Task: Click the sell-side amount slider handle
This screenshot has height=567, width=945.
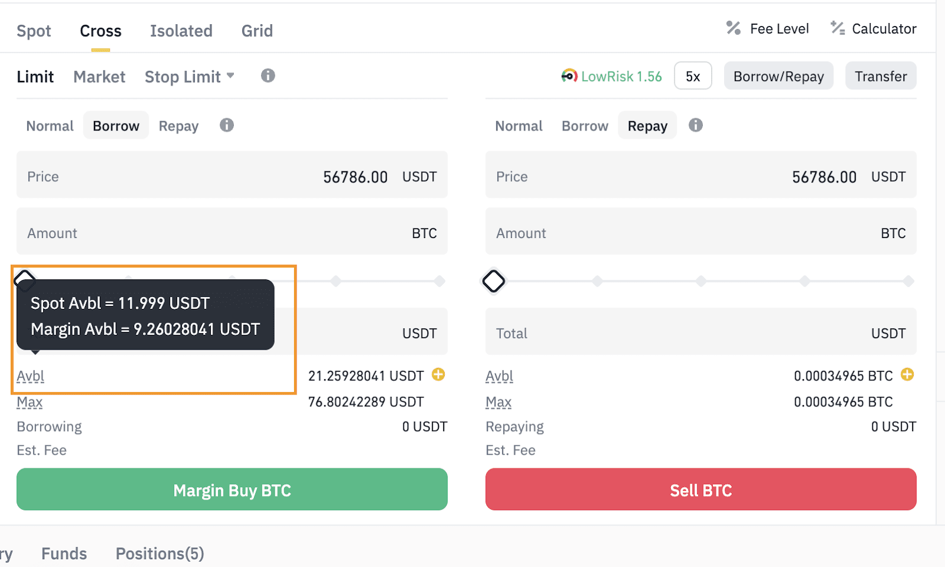Action: [x=494, y=281]
